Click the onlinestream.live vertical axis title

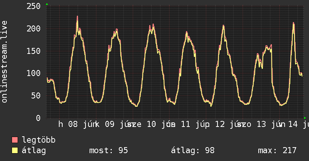[4, 62]
